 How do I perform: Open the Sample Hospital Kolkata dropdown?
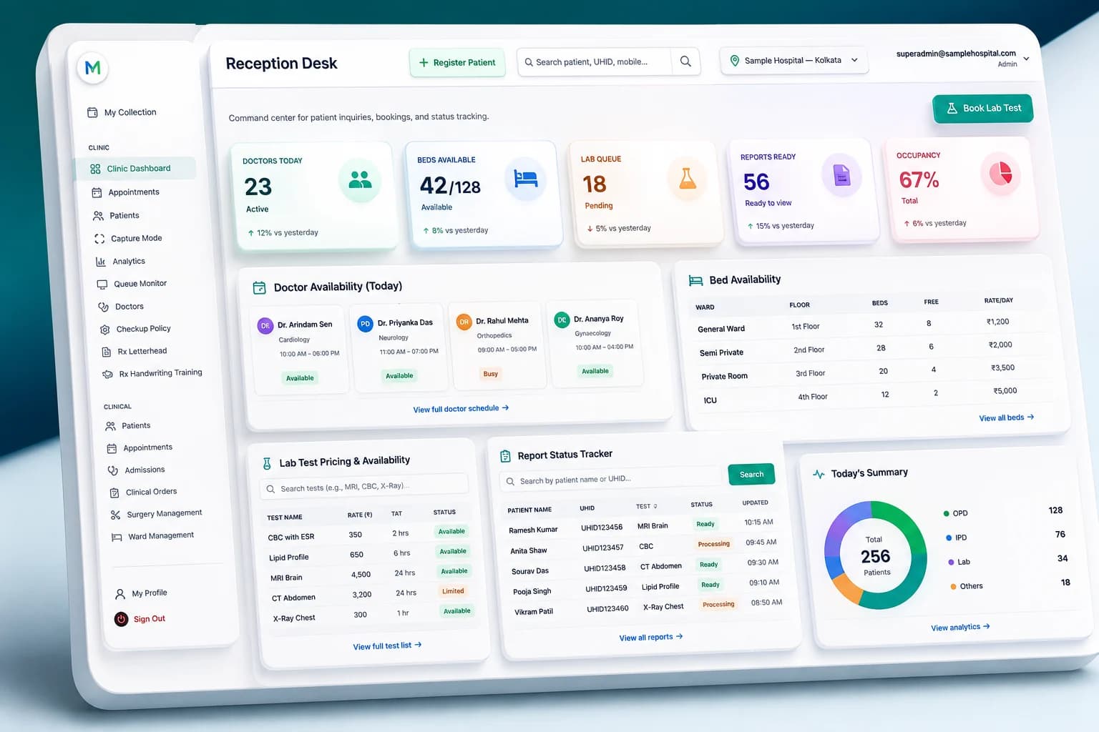click(x=794, y=61)
